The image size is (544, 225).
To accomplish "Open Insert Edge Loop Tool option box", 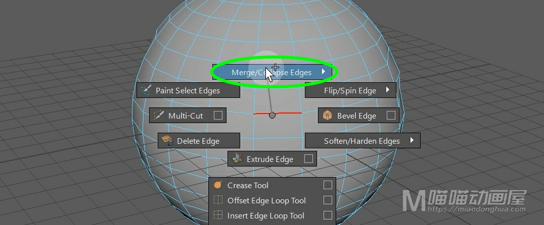I will pos(328,215).
